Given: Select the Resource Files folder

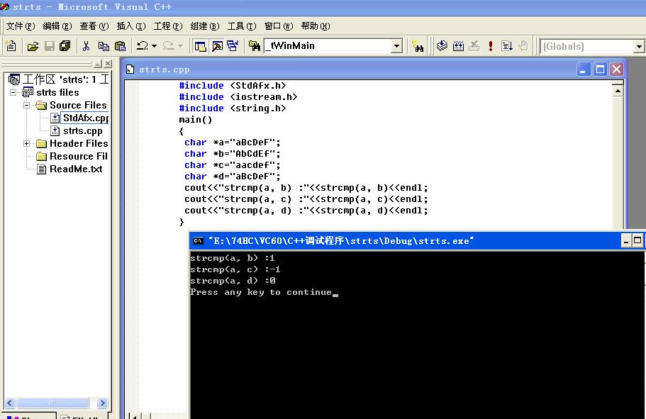Looking at the screenshot, I should click(x=78, y=156).
